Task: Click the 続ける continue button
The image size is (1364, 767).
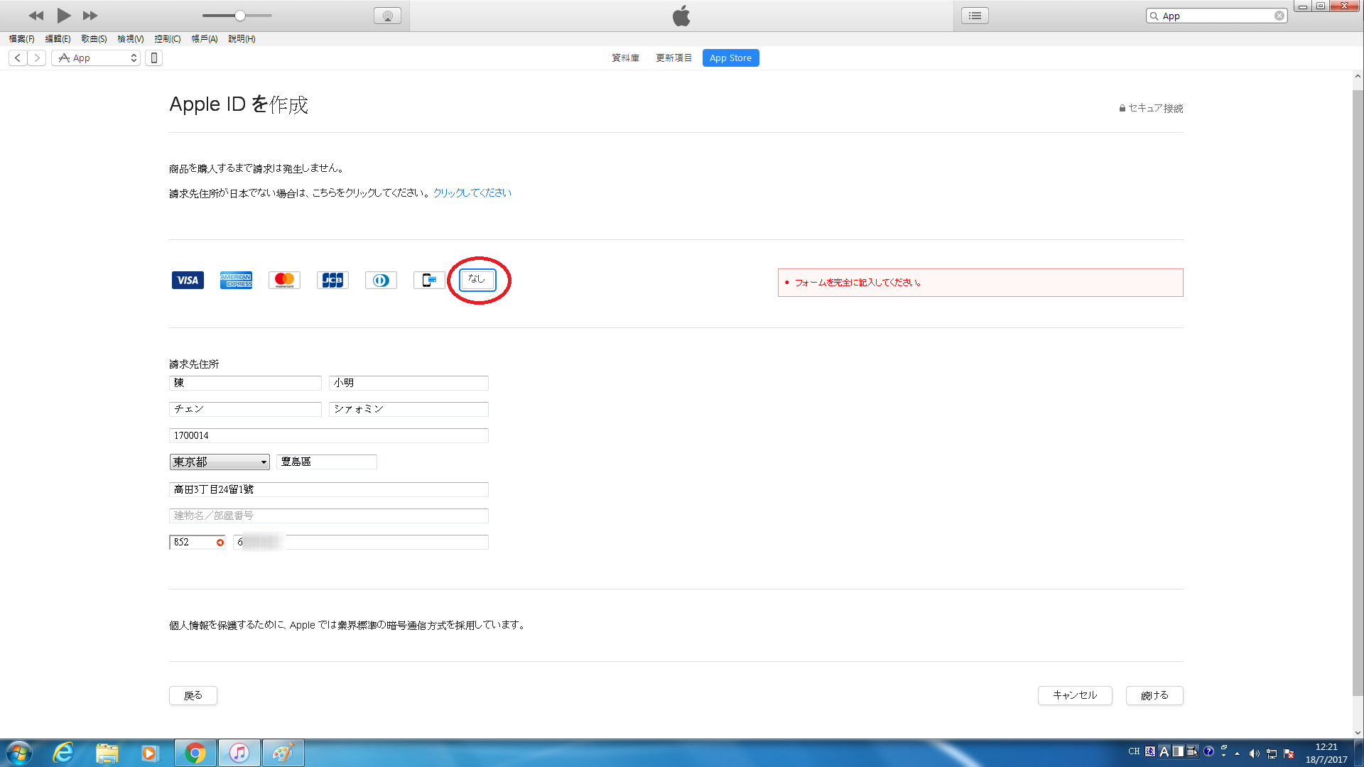Action: [x=1154, y=695]
